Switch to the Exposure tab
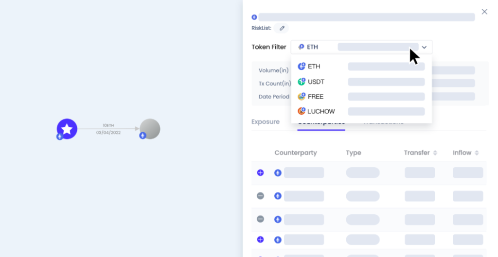The width and height of the screenshot is (498, 257). (266, 122)
